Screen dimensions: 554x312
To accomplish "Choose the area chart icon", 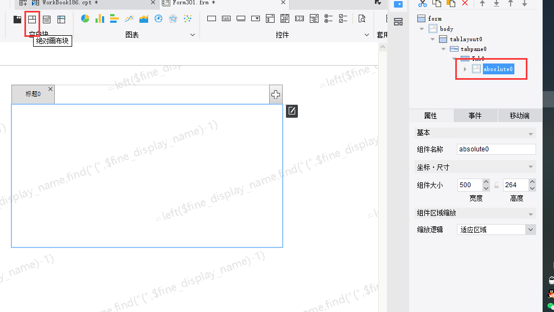I will 144,18.
